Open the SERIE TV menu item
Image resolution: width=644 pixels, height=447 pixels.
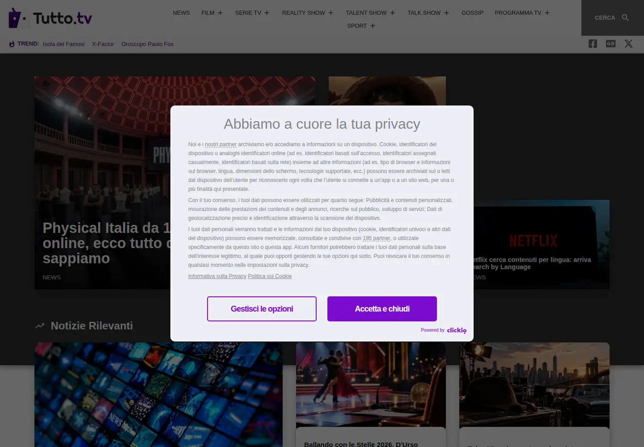coord(248,13)
